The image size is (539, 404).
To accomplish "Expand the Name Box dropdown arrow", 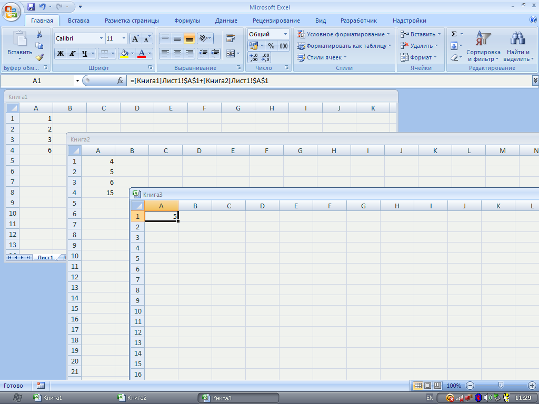I will [77, 80].
